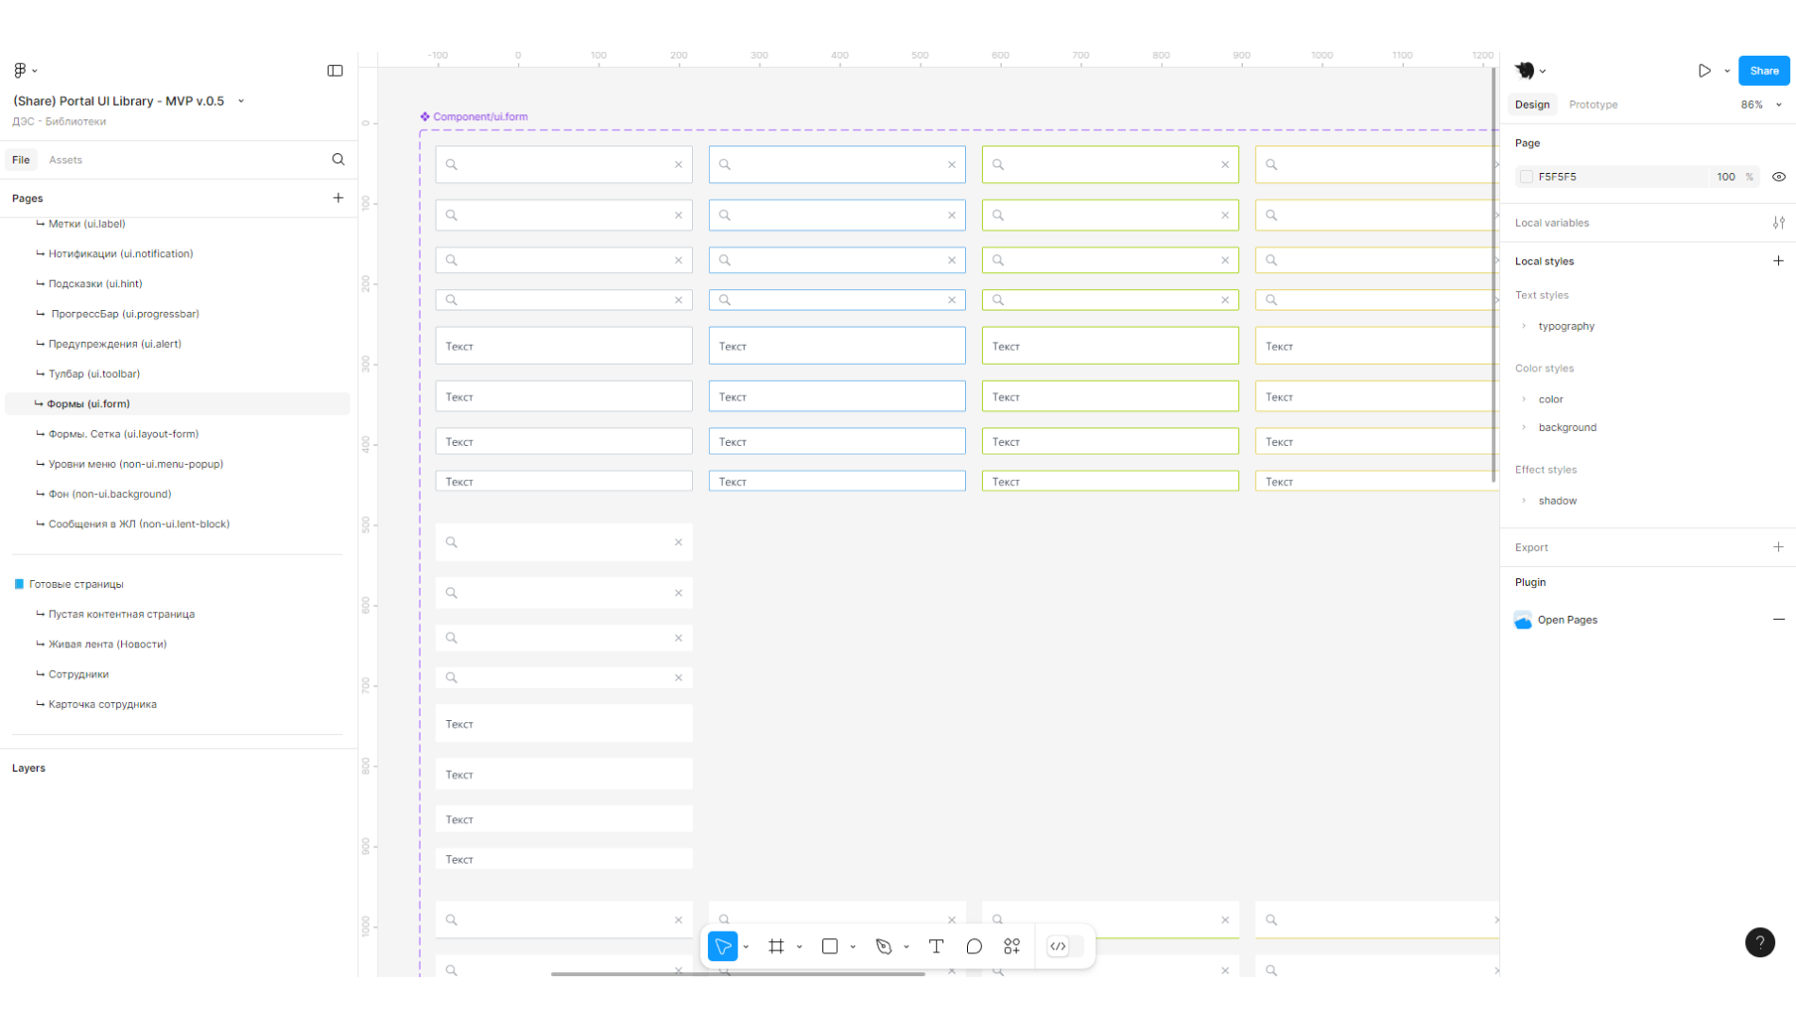This screenshot has height=1029, width=1796.
Task: Add a new page with plus icon
Action: pyautogui.click(x=337, y=197)
